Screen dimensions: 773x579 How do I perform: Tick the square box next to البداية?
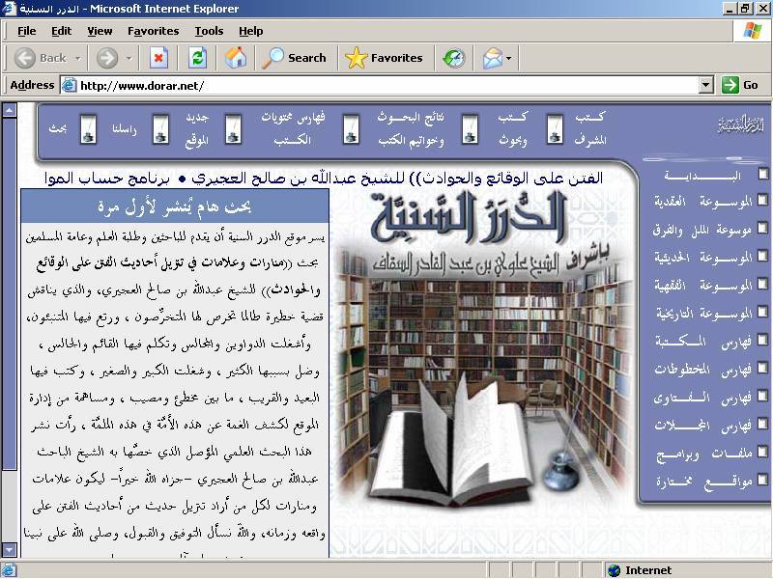click(x=763, y=175)
